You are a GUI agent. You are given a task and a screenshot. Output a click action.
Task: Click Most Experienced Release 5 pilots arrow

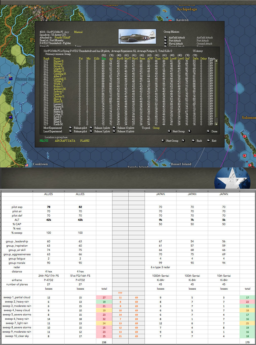coord(91,128)
